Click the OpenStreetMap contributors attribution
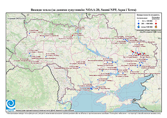167x118 pixels. point(144,111)
